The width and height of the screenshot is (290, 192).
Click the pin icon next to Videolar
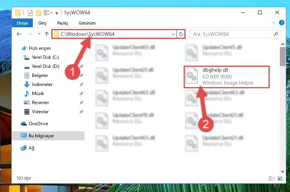[x=81, y=112]
